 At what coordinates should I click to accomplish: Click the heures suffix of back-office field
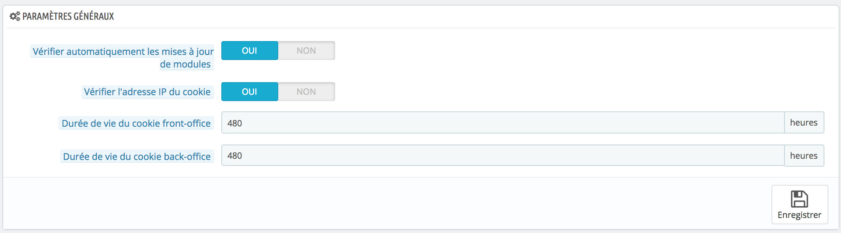click(804, 156)
